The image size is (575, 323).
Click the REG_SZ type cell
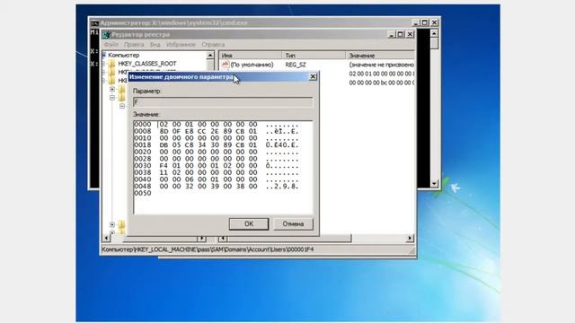[x=296, y=65]
